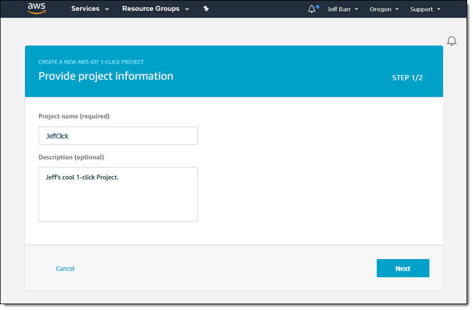Click the AWS logo home icon
Viewport: 473px width, 310px height.
pyautogui.click(x=36, y=9)
